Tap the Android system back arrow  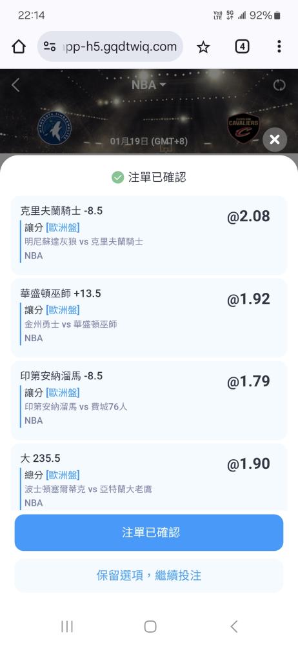[x=233, y=626]
